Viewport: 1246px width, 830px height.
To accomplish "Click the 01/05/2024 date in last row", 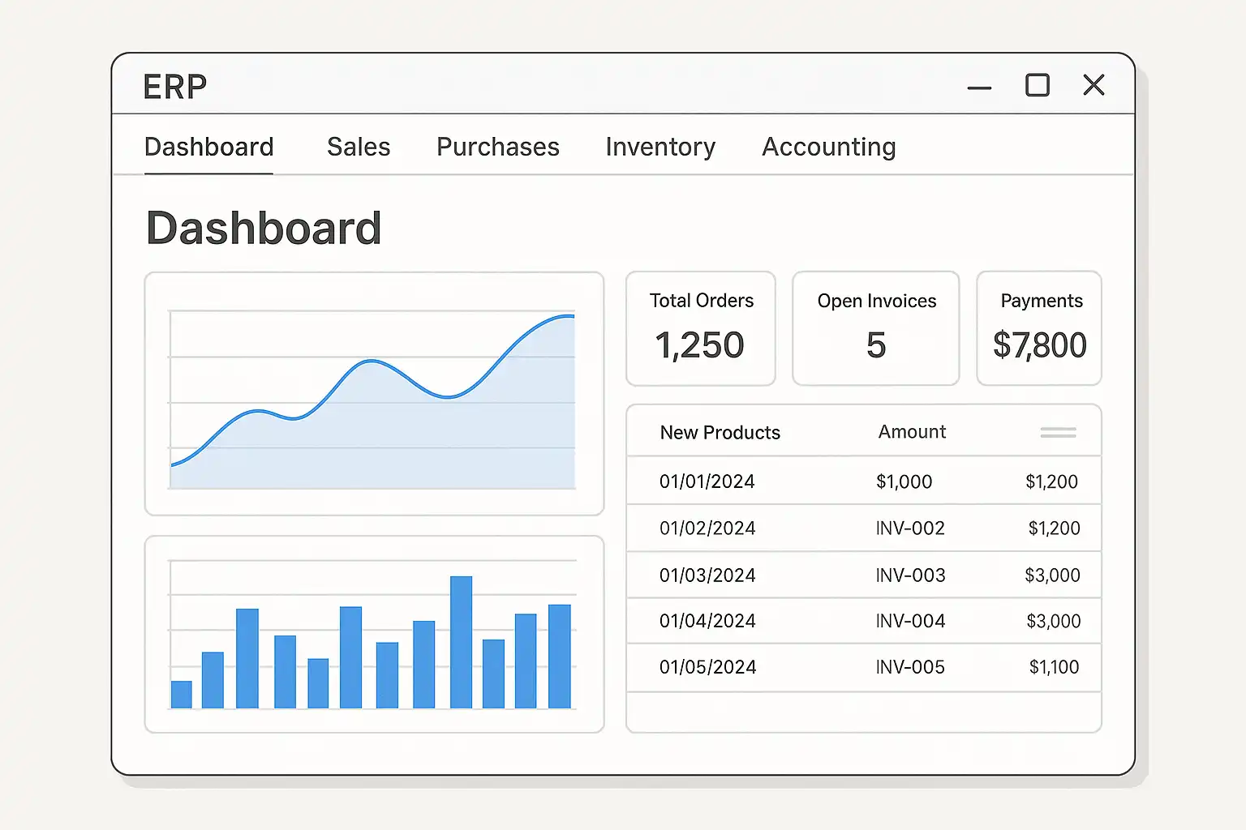I will (x=707, y=667).
